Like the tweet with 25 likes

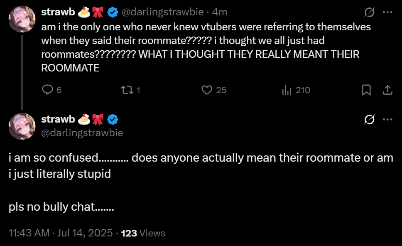(207, 90)
